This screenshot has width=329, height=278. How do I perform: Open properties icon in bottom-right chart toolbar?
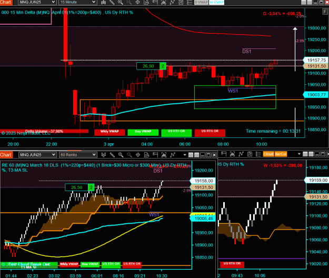pos(250,154)
